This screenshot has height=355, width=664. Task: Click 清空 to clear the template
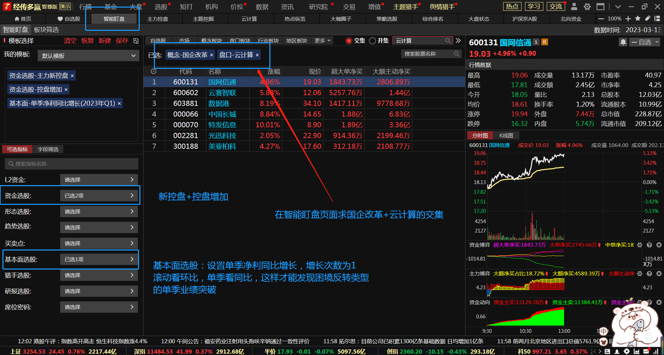pos(70,41)
